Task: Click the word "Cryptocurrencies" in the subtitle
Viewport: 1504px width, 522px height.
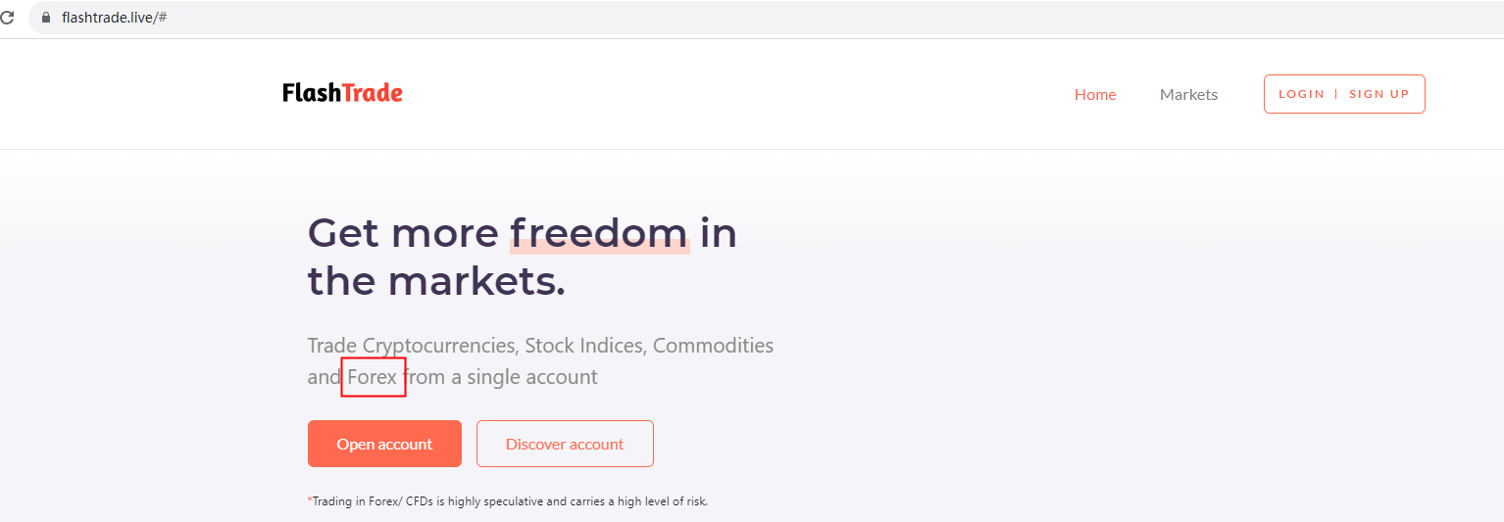Action: (x=439, y=346)
